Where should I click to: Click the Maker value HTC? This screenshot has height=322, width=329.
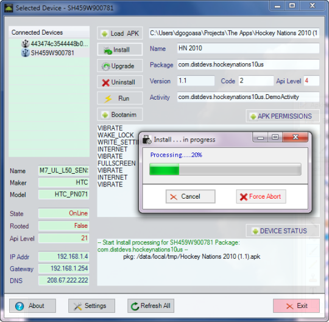click(64, 182)
